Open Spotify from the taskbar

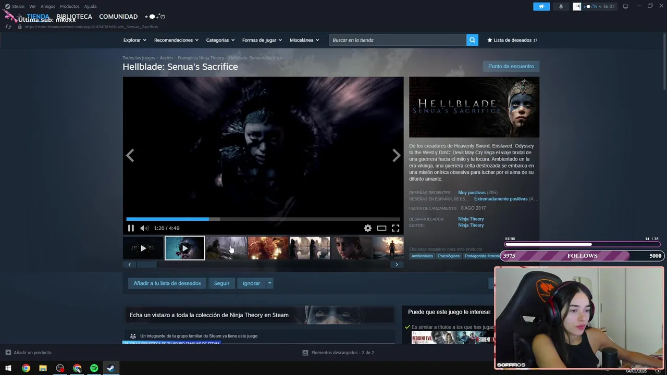(x=94, y=368)
